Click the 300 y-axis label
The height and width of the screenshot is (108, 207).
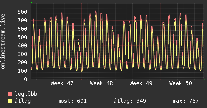[22, 54]
